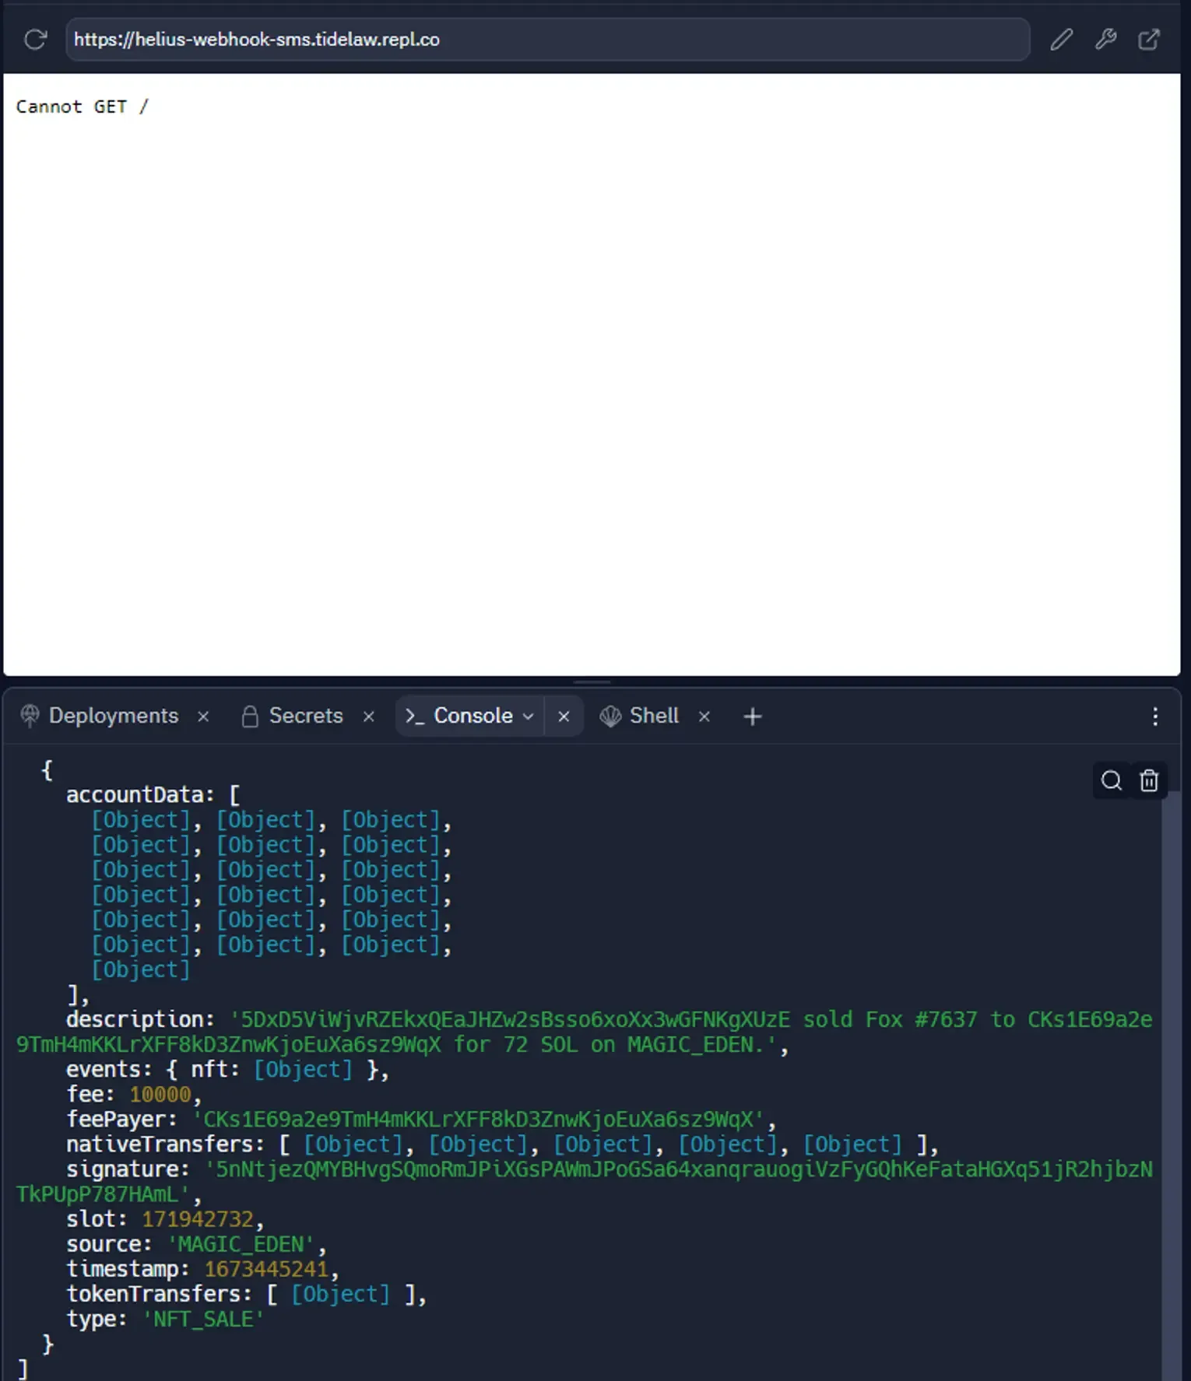Click the 'events:' key in console

point(109,1069)
